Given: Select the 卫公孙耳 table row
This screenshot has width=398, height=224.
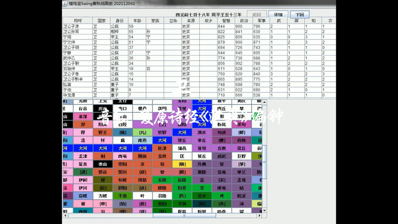Looking at the screenshot, I should coord(199,32).
